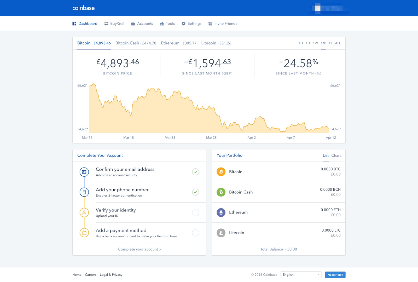
Task: Open the Settings page
Action: coord(191,24)
